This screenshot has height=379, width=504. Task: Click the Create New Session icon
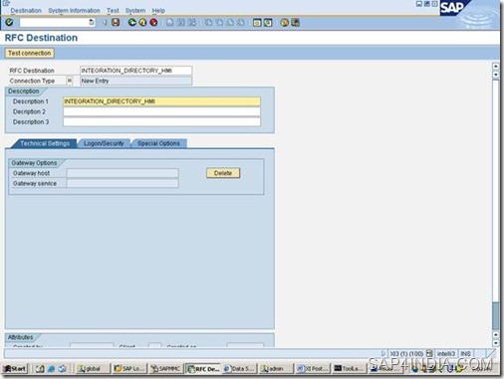click(257, 23)
